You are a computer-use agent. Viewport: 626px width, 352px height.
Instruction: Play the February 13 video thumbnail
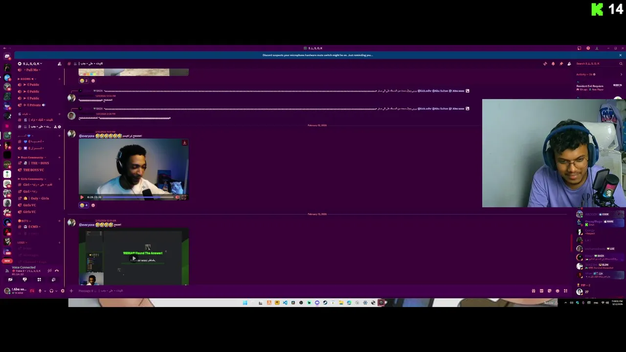tap(134, 259)
